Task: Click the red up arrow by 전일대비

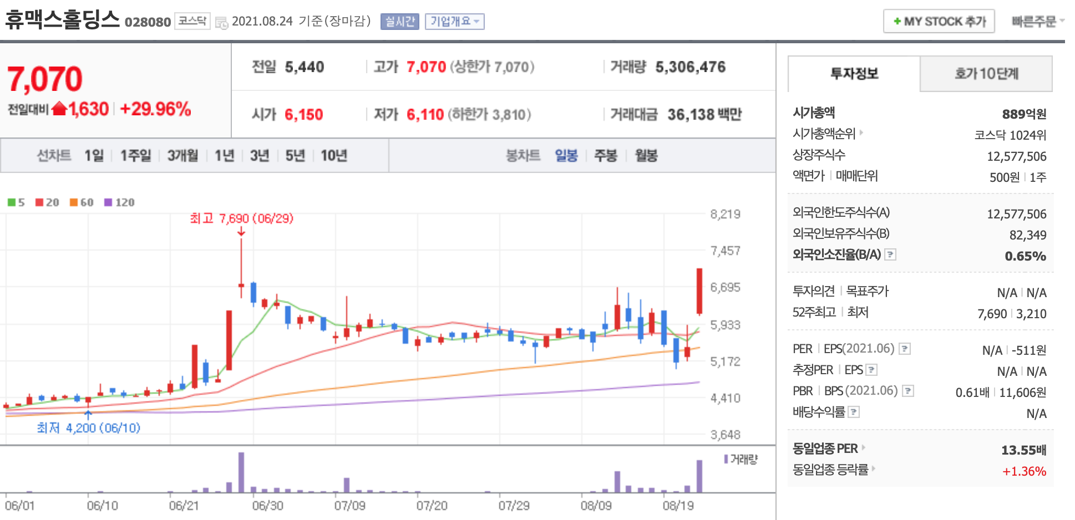Action: (x=59, y=109)
